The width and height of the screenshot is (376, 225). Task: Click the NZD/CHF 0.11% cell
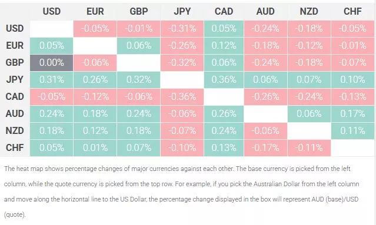[x=352, y=130]
